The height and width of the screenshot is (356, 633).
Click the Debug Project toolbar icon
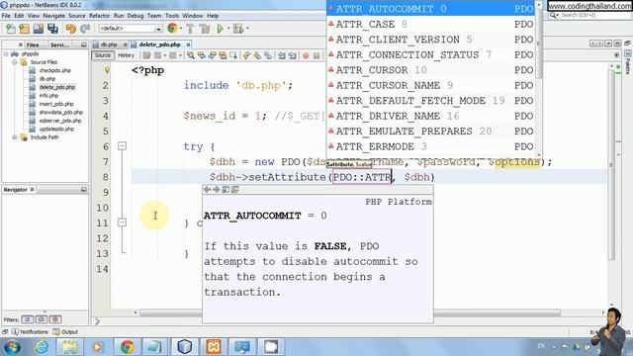pyautogui.click(x=238, y=29)
